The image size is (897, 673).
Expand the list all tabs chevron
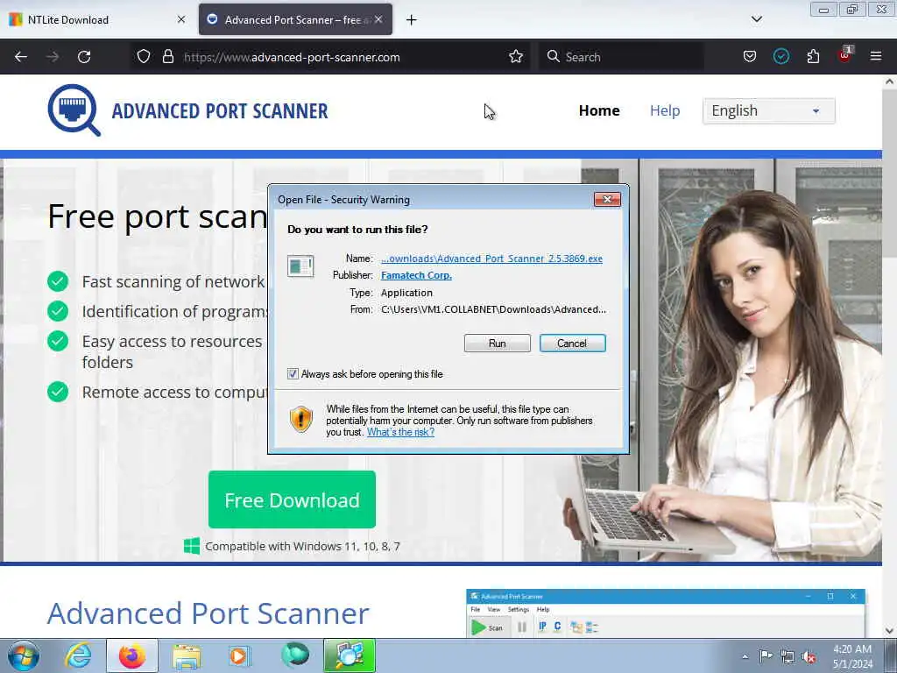[756, 19]
